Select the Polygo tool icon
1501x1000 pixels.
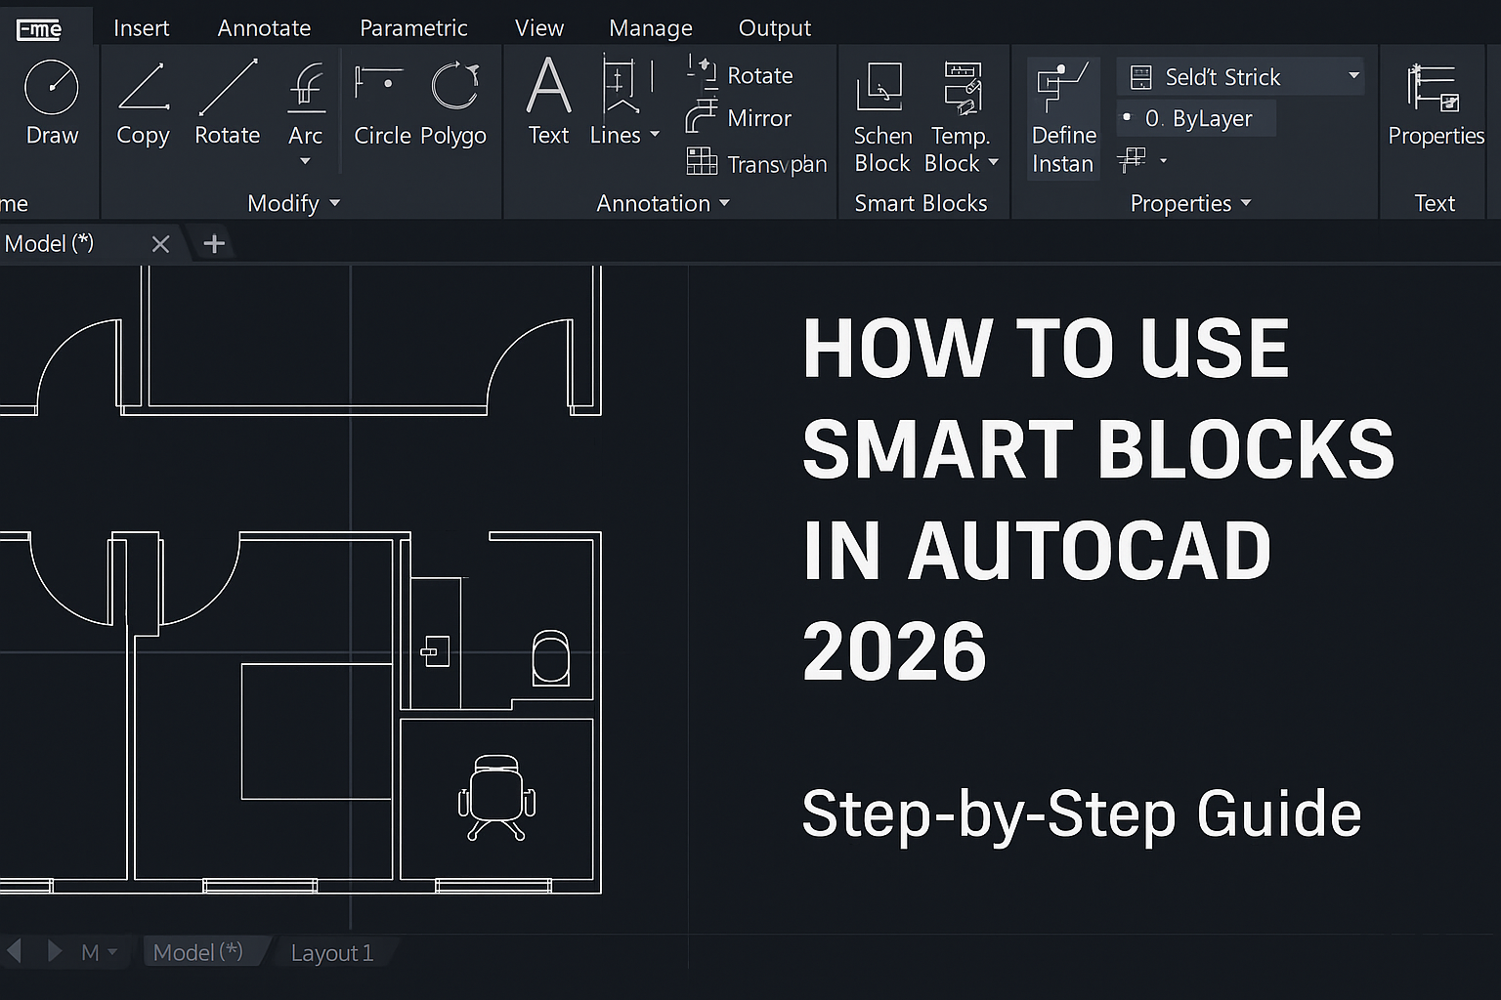point(455,86)
